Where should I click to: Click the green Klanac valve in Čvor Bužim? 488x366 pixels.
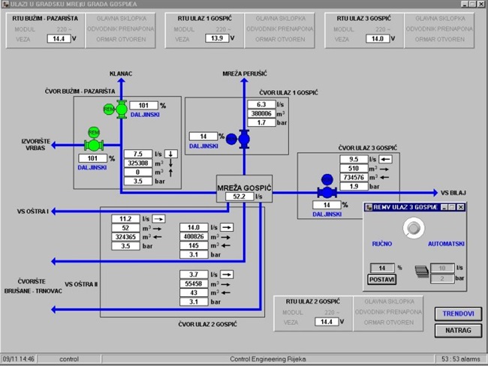[x=122, y=109]
